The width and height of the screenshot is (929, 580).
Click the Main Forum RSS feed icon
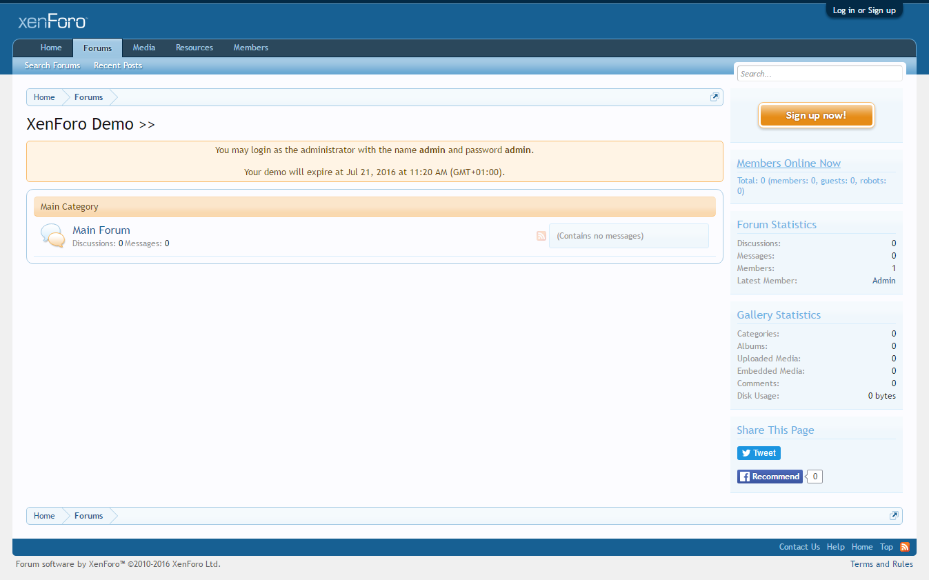pyautogui.click(x=541, y=236)
